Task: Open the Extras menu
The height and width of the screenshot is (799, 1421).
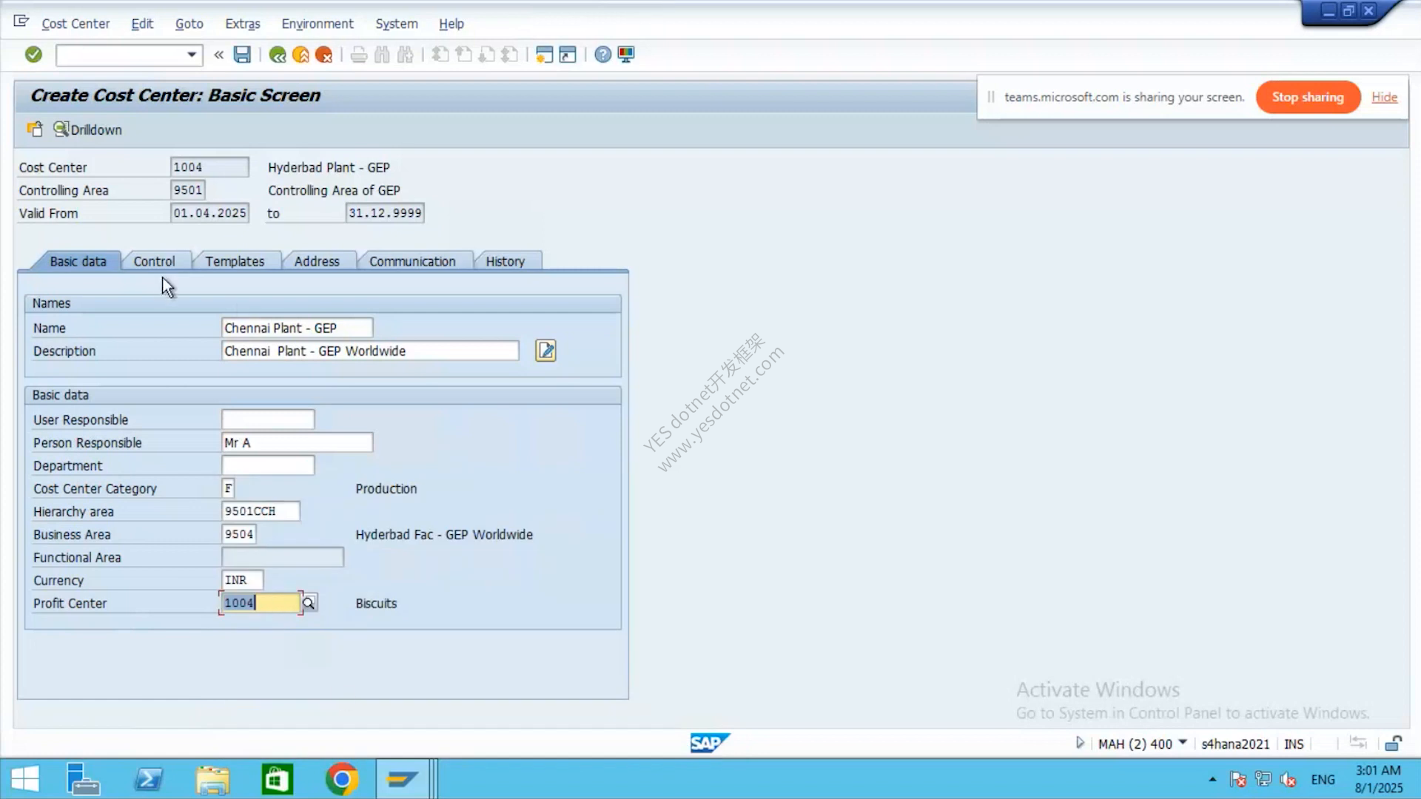Action: [243, 24]
